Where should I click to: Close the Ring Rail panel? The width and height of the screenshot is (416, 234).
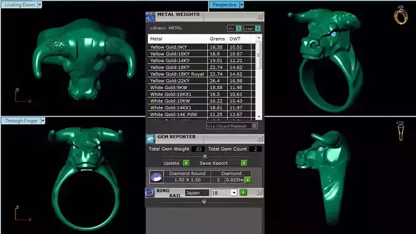tap(259, 192)
